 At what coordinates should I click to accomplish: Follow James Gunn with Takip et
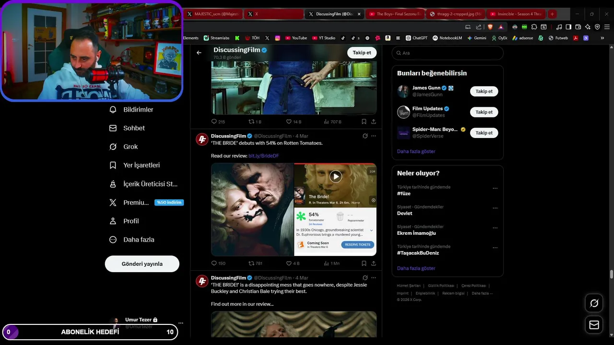click(484, 91)
